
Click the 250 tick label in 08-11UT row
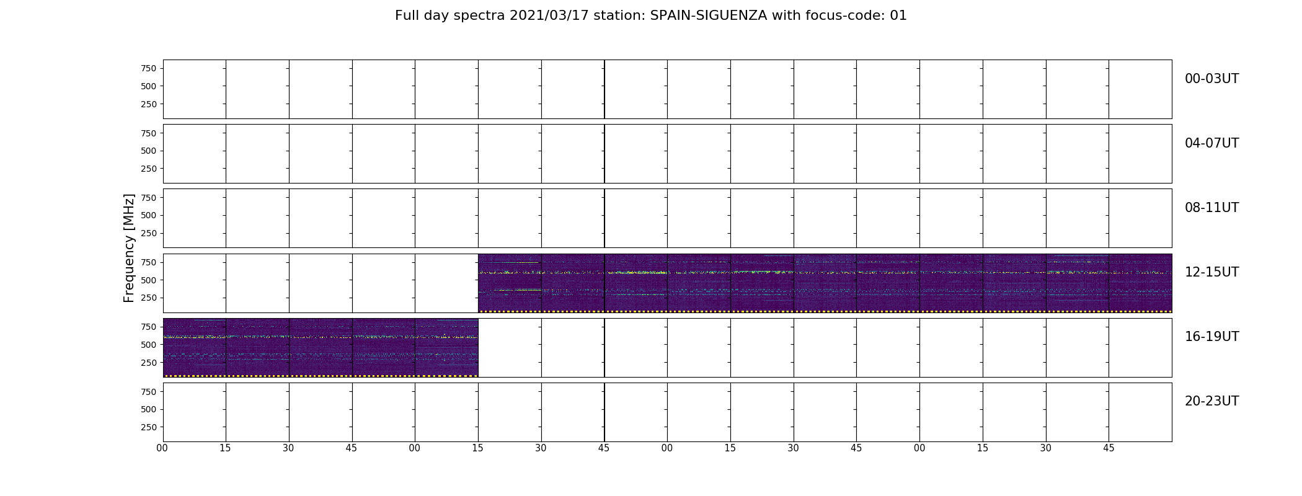[149, 233]
